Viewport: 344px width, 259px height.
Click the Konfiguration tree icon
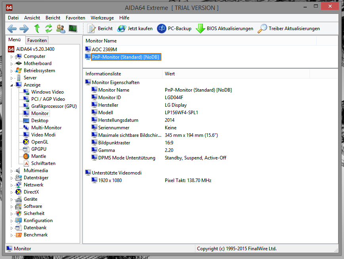pyautogui.click(x=19, y=221)
